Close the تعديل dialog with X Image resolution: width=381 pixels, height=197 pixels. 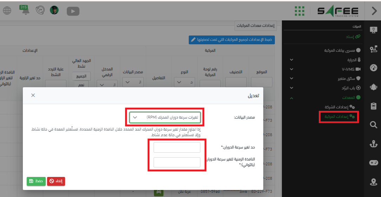(x=33, y=95)
